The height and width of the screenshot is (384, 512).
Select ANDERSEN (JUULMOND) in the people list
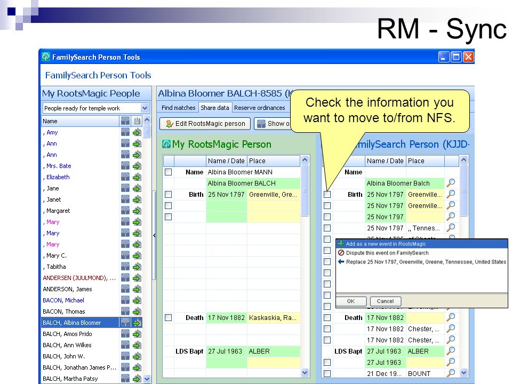(x=79, y=278)
